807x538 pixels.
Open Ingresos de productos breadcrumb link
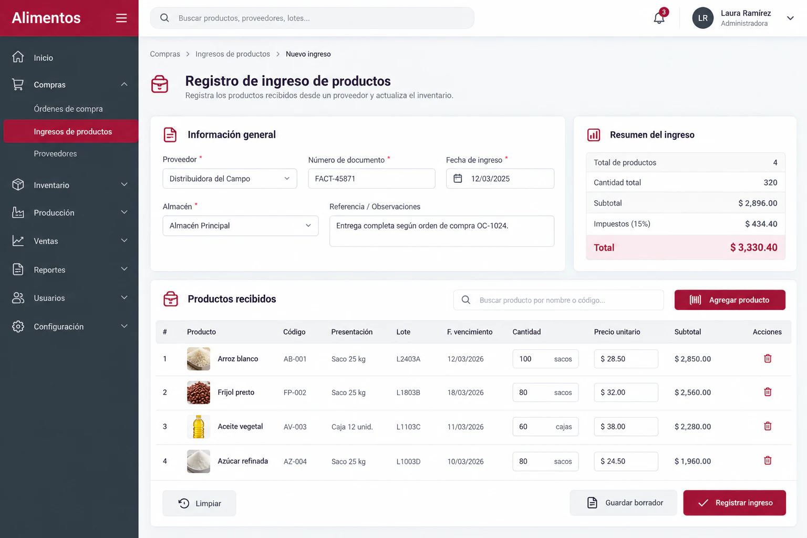[233, 54]
